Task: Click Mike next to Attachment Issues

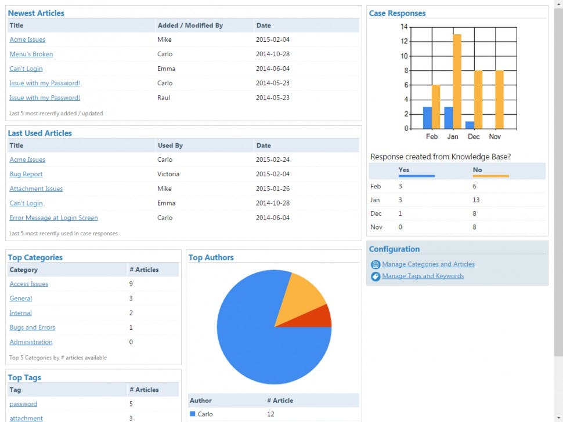Action: coord(164,188)
